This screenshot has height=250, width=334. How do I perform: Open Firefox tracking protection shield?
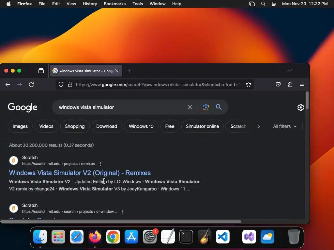(x=61, y=84)
